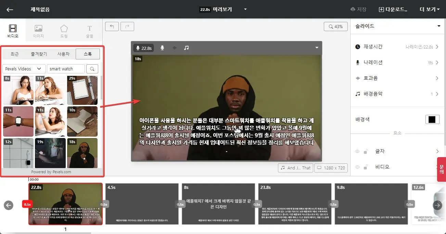
Task: Switch to the 최근 tab
Action: (15, 54)
